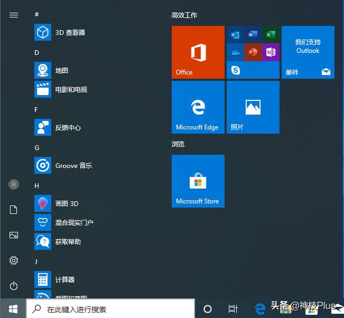The image size is (344, 318).
Task: Launch 计算器 (Calculator) app
Action: (x=55, y=279)
